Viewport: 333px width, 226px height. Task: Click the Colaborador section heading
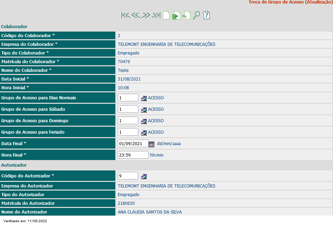14,26
